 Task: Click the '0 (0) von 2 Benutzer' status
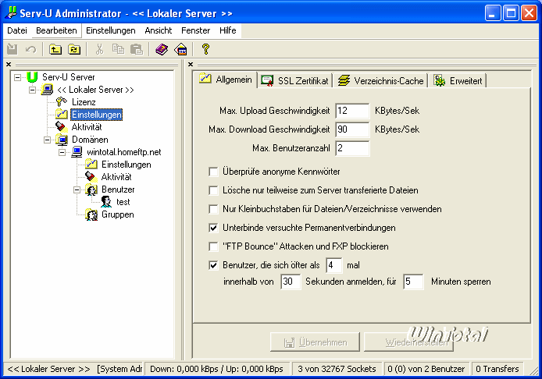426,369
